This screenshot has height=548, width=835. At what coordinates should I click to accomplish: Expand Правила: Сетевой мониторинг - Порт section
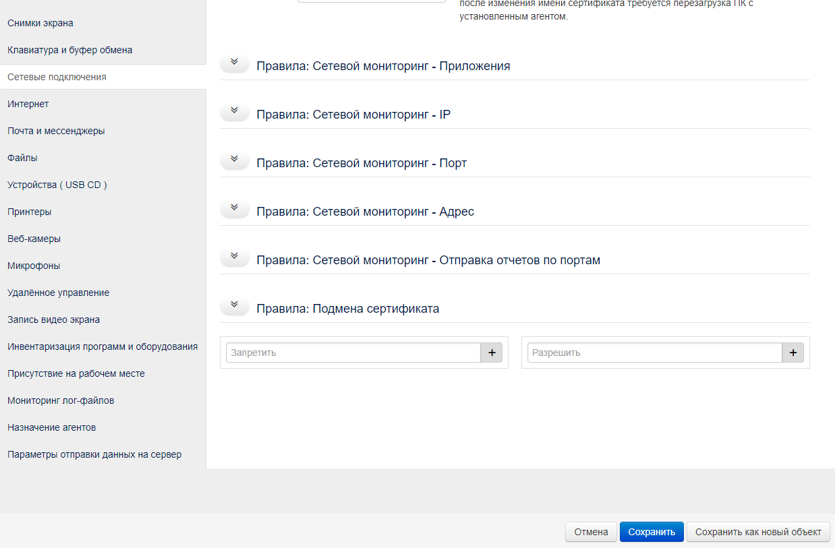point(235,160)
